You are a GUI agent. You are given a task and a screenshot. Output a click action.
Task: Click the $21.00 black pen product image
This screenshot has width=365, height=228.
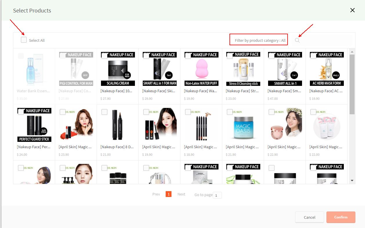(x=118, y=125)
